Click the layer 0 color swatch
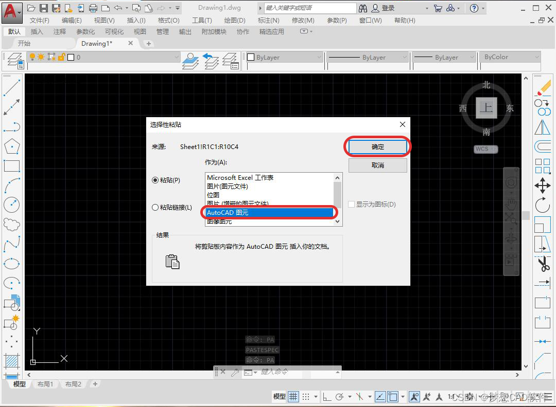This screenshot has height=407, width=556. coord(71,57)
